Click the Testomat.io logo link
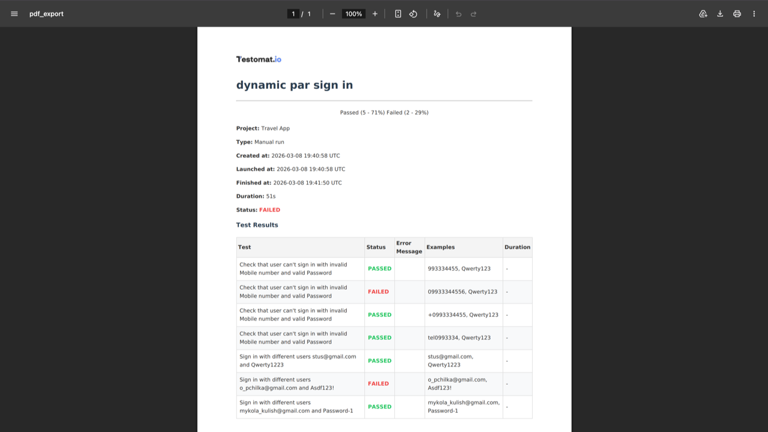This screenshot has width=768, height=432. pos(259,59)
